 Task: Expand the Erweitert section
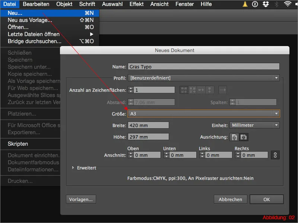click(x=73, y=168)
